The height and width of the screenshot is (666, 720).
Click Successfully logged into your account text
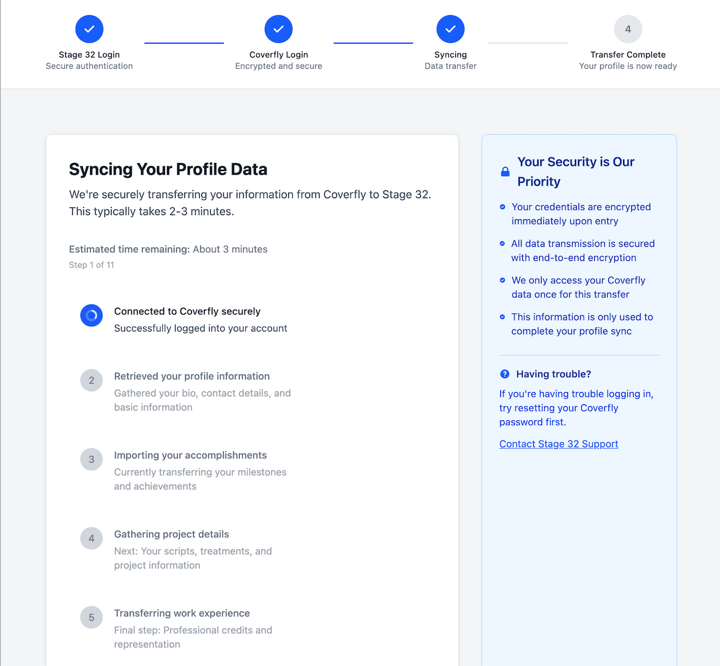(201, 329)
